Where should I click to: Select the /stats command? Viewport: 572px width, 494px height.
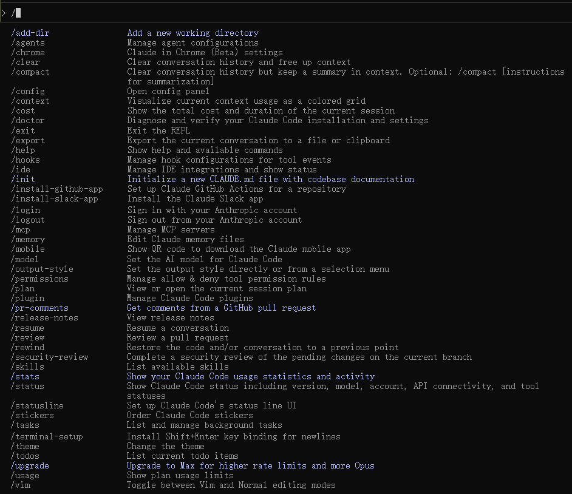(x=25, y=376)
